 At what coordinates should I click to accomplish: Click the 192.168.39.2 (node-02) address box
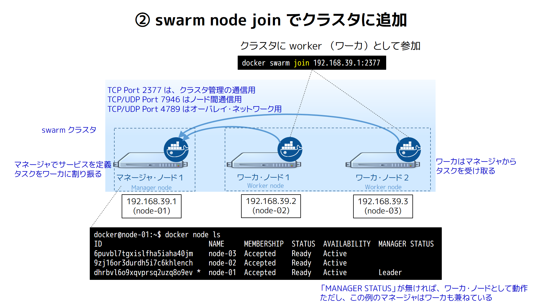coord(271,206)
